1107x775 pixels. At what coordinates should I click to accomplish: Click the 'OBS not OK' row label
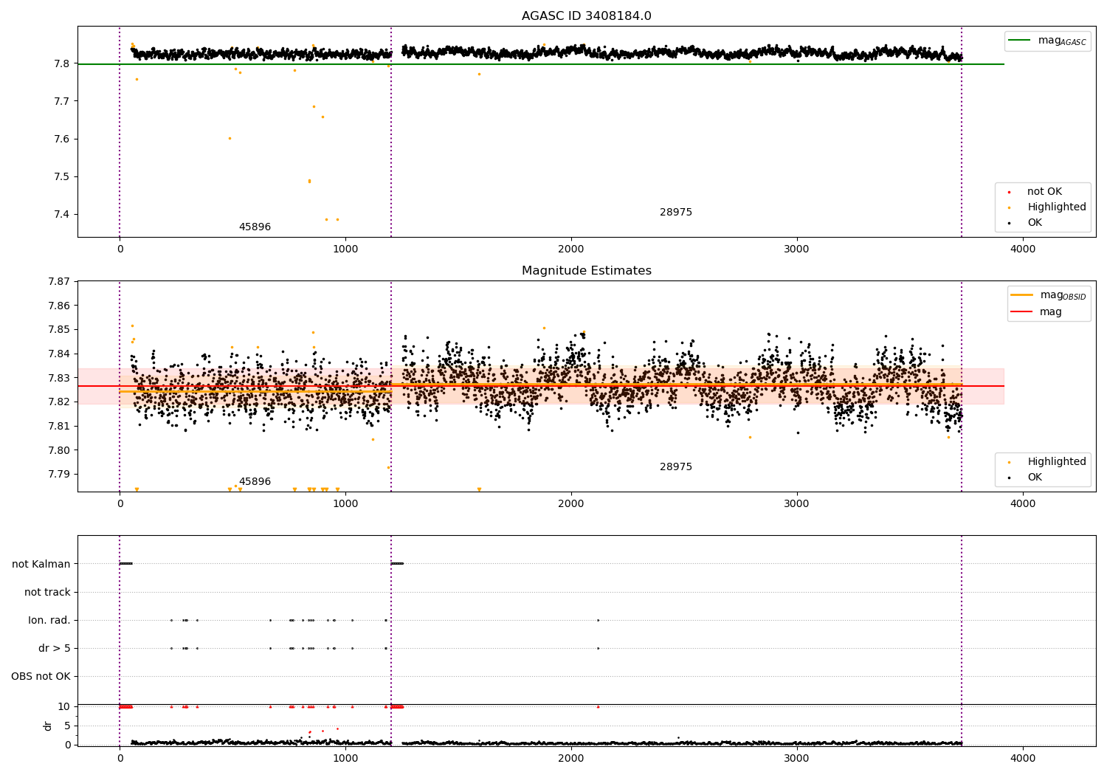(x=41, y=677)
